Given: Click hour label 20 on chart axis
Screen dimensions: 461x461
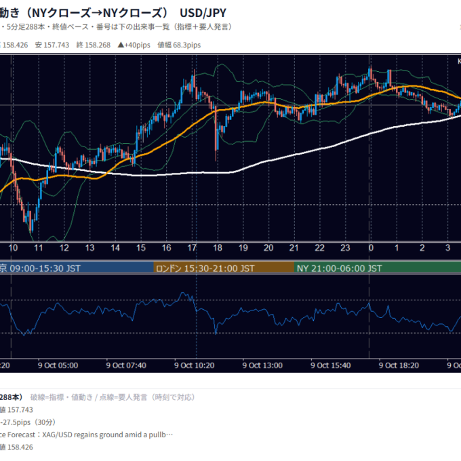Looking at the screenshot, I should (268, 248).
